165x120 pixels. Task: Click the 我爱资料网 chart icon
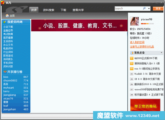pyautogui.click(x=5, y=22)
